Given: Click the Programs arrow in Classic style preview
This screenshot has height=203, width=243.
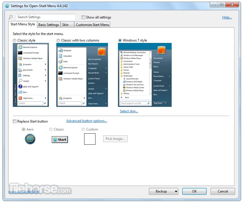Looking at the screenshot, I should (45, 64).
